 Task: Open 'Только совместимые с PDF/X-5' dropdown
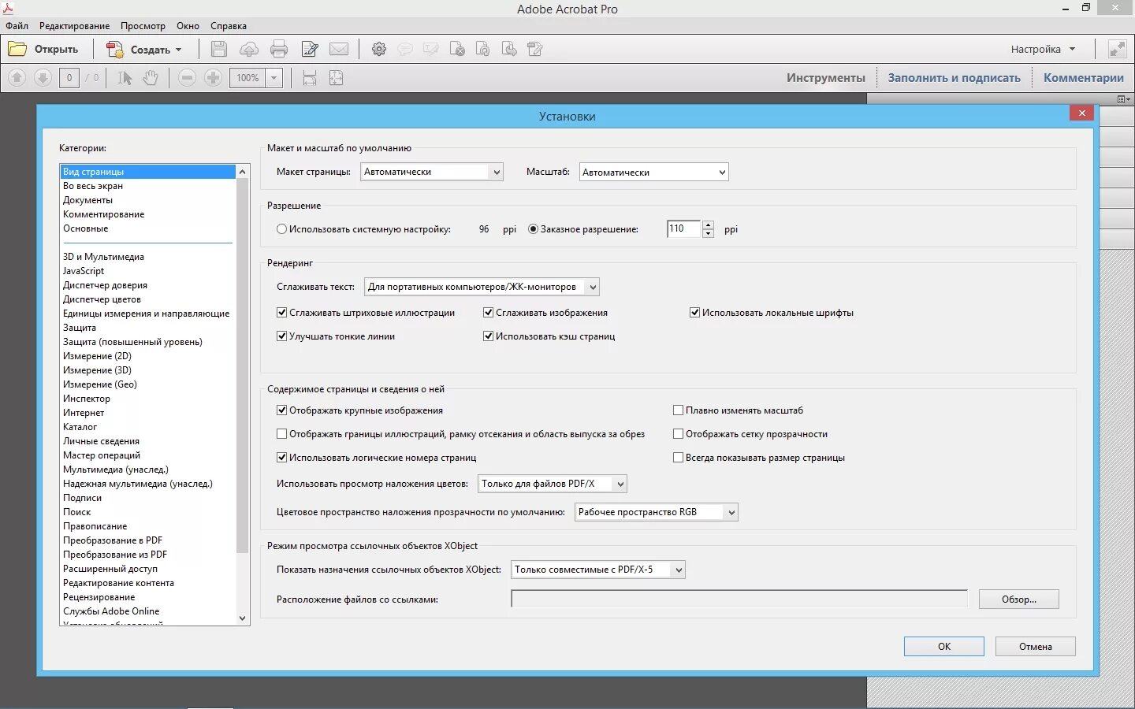598,570
